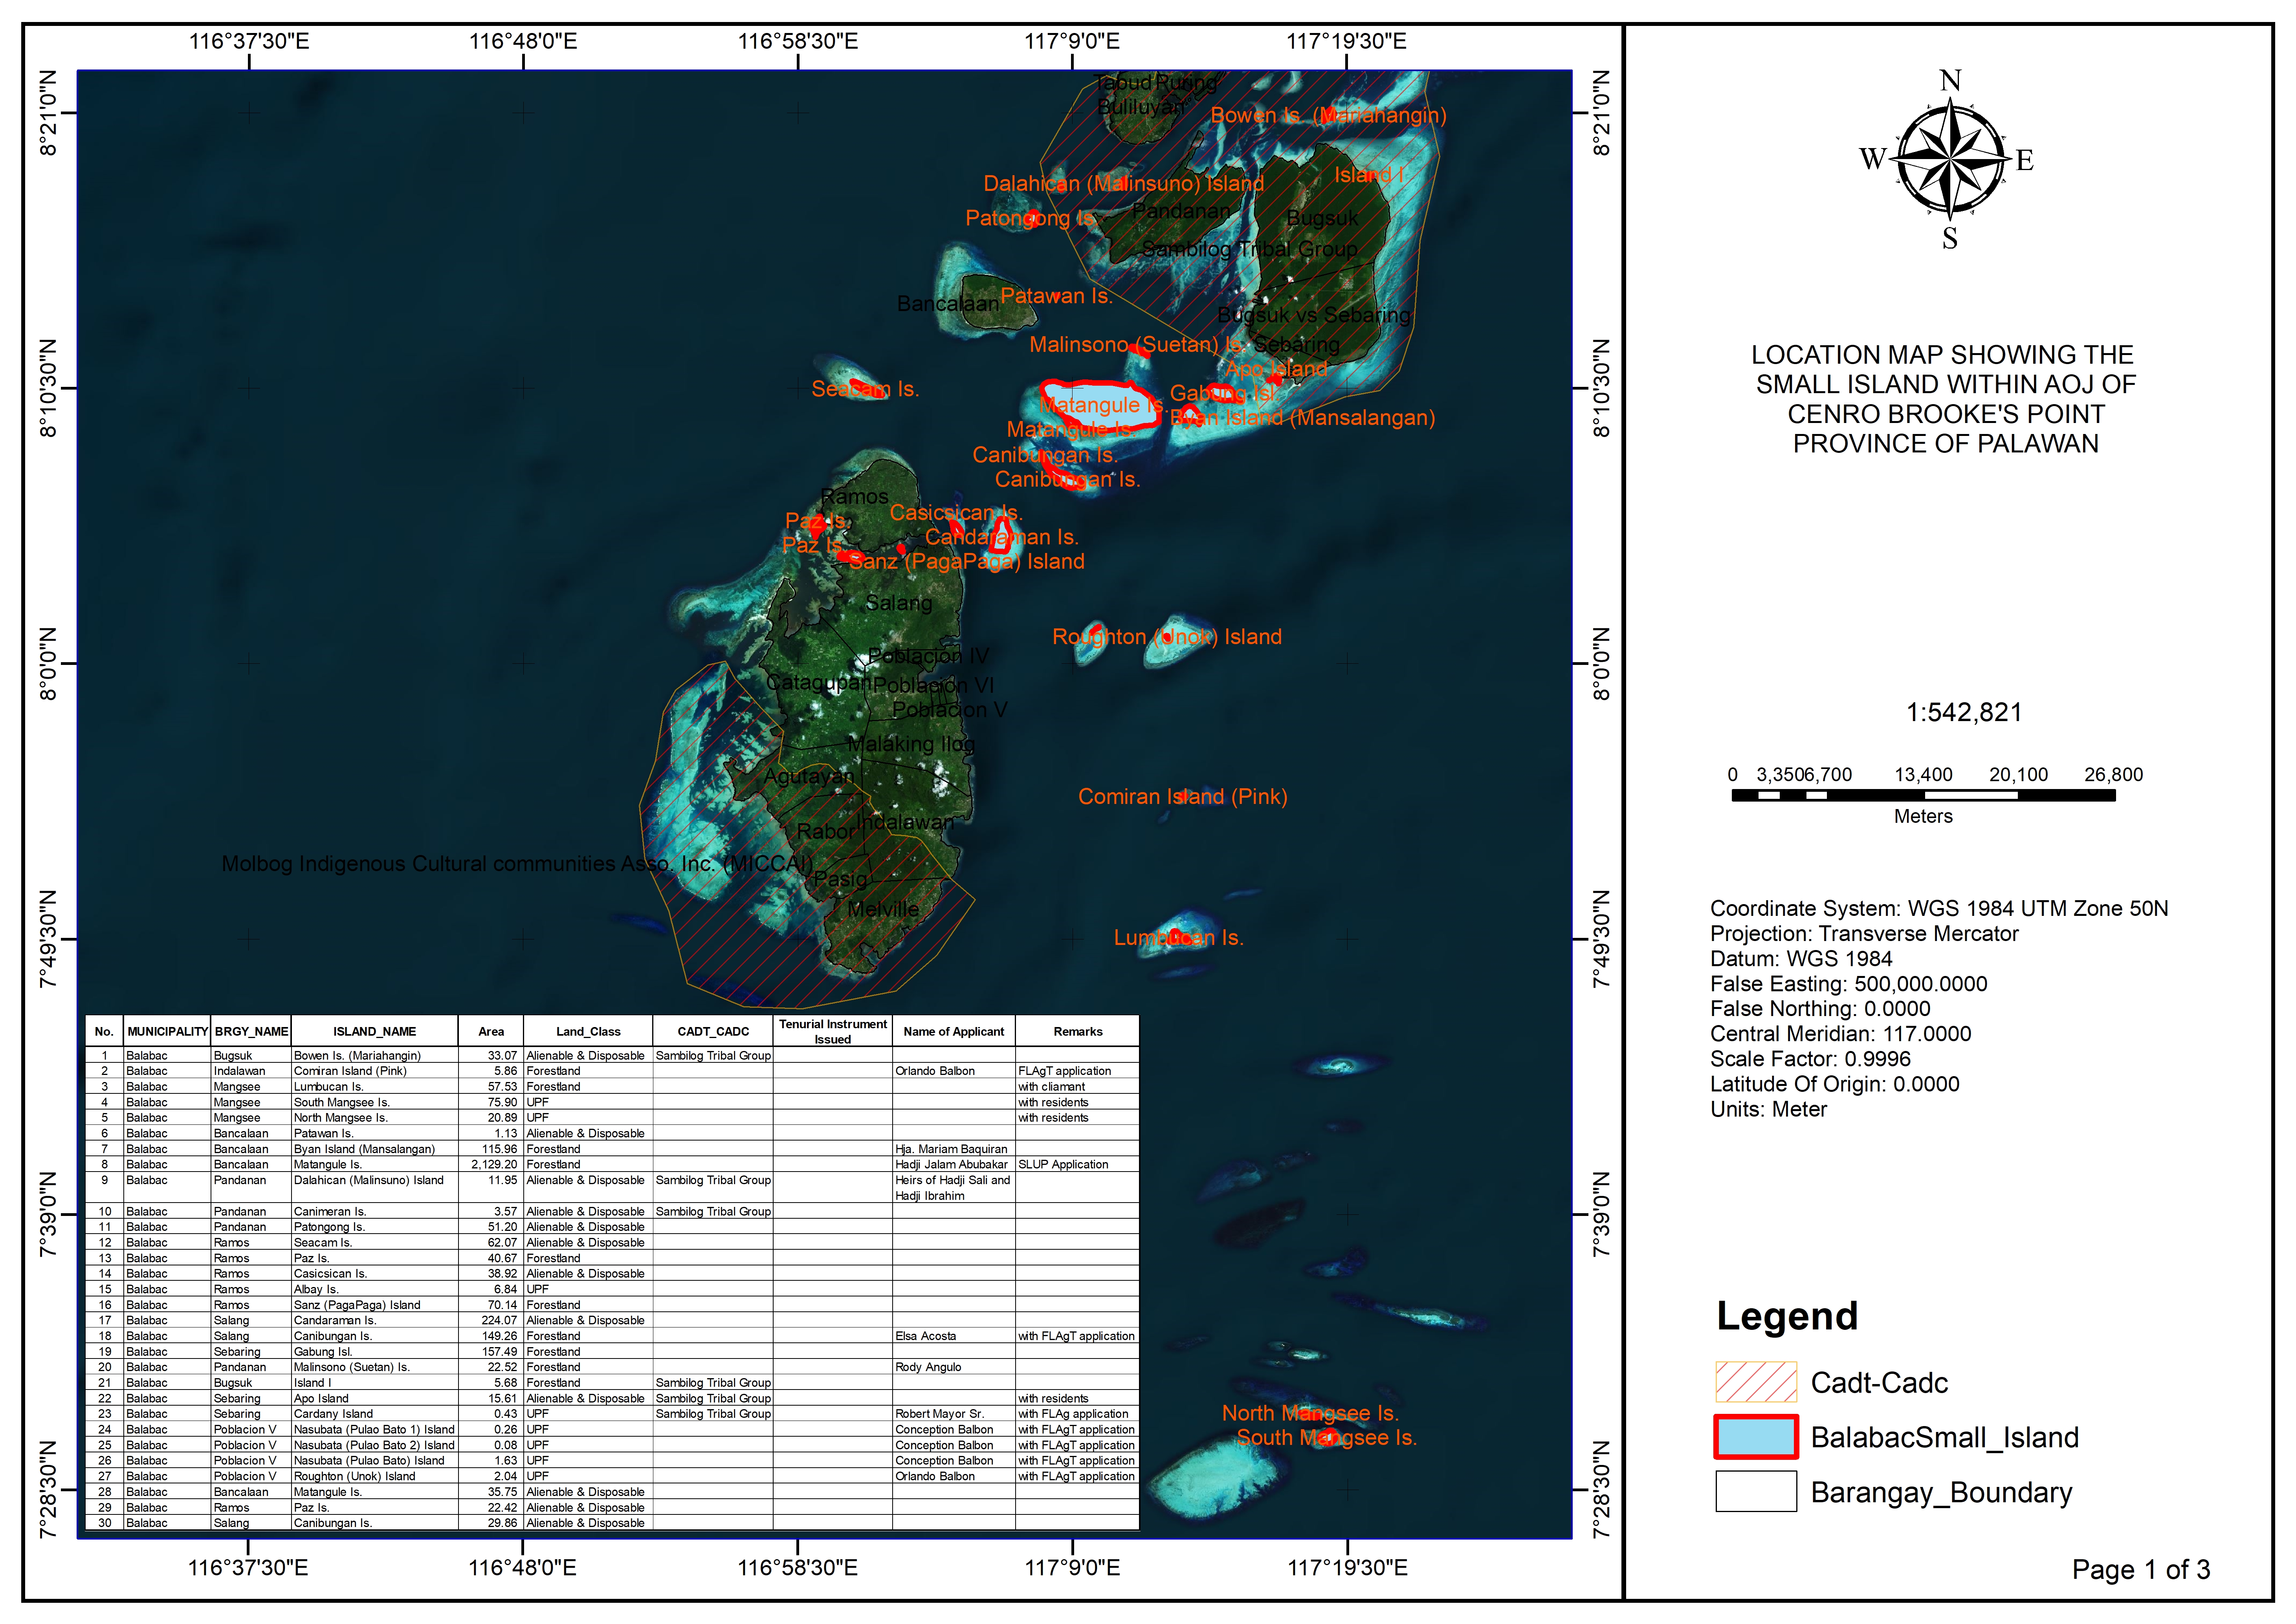Click the 'Catagupan' barangay map label

(x=818, y=681)
